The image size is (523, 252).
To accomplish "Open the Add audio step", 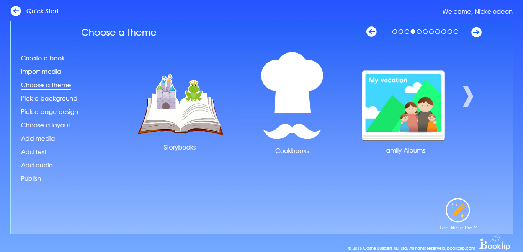I will [37, 165].
